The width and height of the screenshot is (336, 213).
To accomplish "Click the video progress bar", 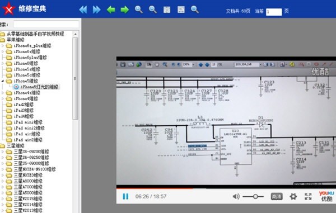I will [x=226, y=188].
